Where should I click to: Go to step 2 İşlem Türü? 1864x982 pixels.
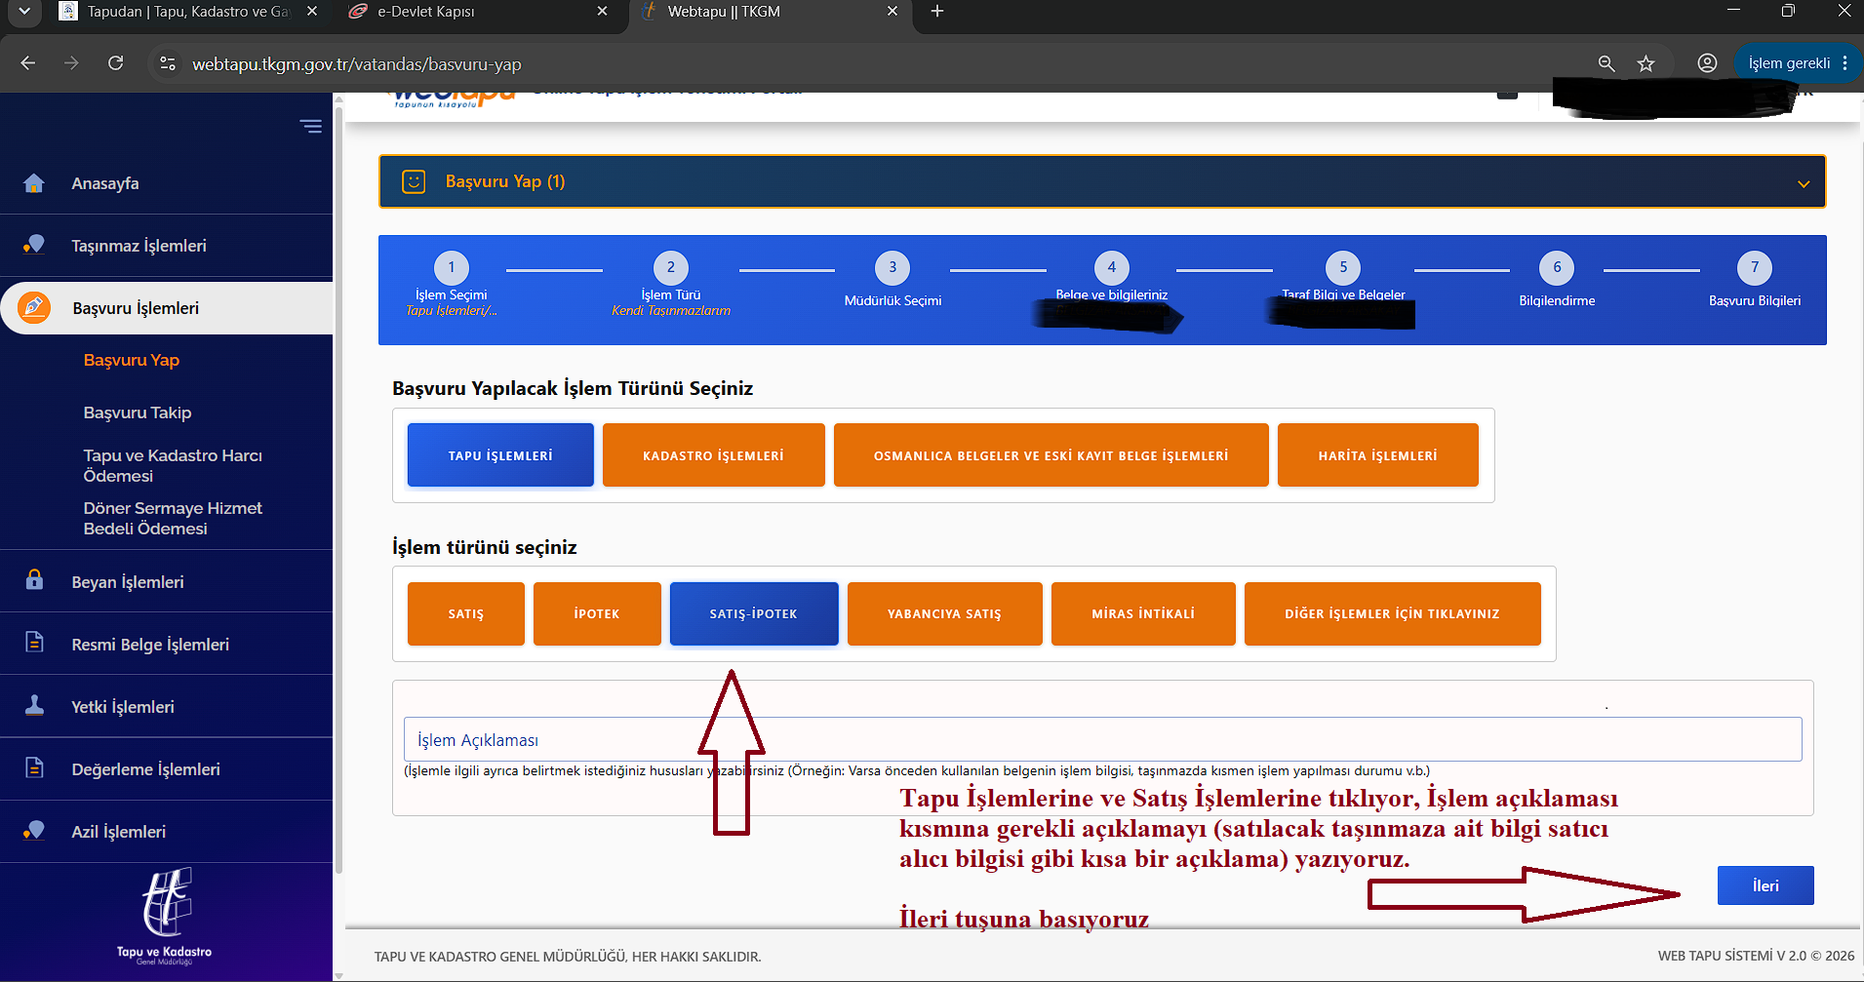pos(670,267)
